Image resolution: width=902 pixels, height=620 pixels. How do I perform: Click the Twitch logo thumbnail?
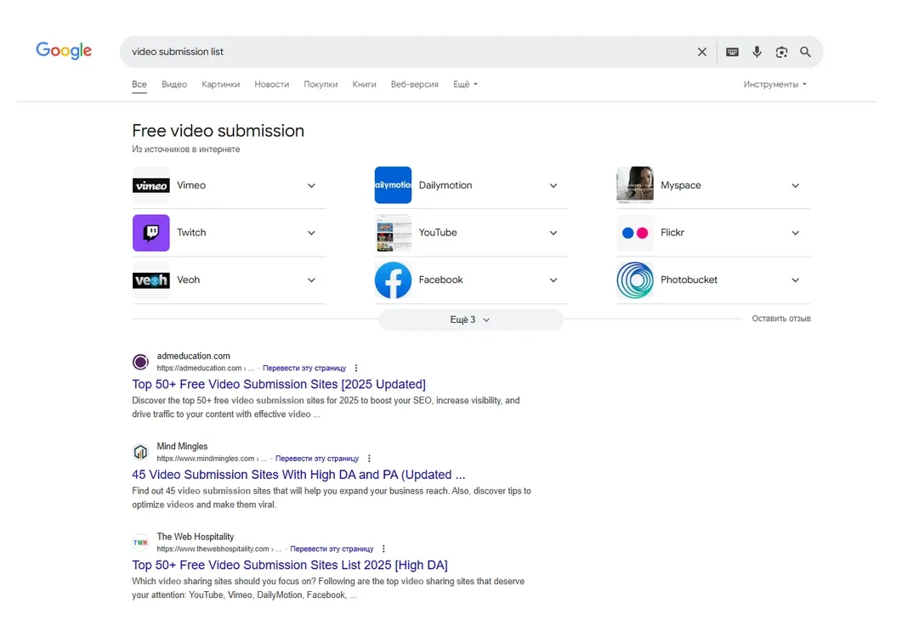(x=151, y=233)
